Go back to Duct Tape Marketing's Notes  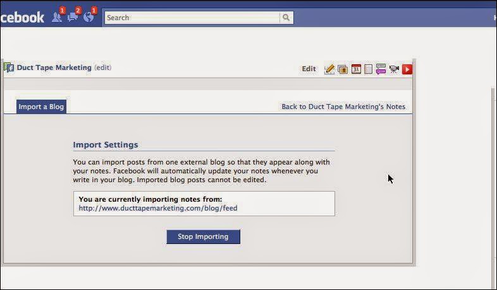coord(343,107)
